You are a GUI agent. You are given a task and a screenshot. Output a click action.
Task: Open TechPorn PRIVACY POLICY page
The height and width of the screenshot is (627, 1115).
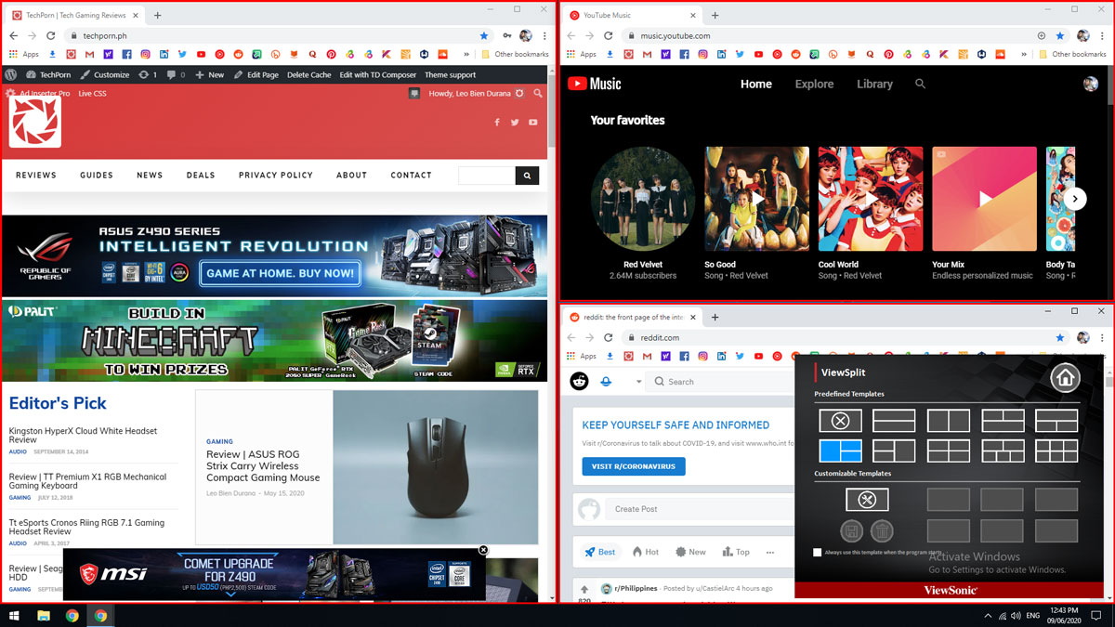[x=276, y=175]
